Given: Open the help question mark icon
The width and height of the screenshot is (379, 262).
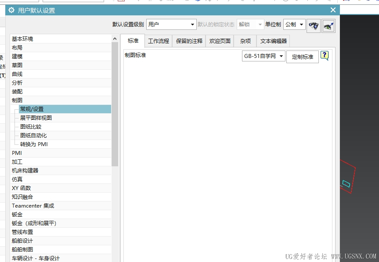Looking at the screenshot, I should tap(325, 56).
